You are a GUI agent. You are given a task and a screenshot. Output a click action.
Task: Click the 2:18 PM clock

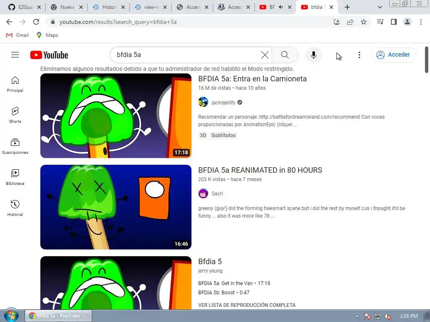409,316
